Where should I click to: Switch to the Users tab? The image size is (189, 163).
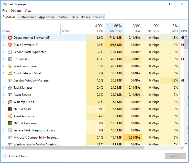[x=74, y=17]
